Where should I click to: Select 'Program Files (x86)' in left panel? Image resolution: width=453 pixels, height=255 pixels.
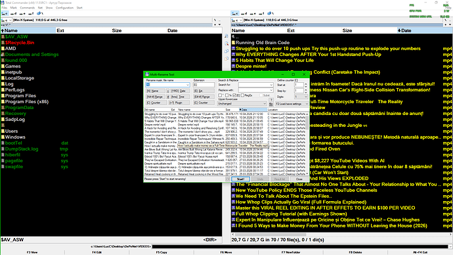coord(26,102)
